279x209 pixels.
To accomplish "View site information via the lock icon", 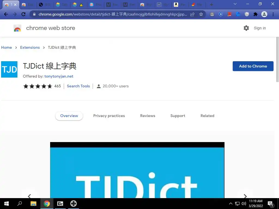I will pyautogui.click(x=34, y=14).
